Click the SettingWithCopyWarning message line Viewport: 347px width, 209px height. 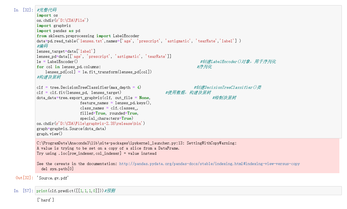coord(137,143)
